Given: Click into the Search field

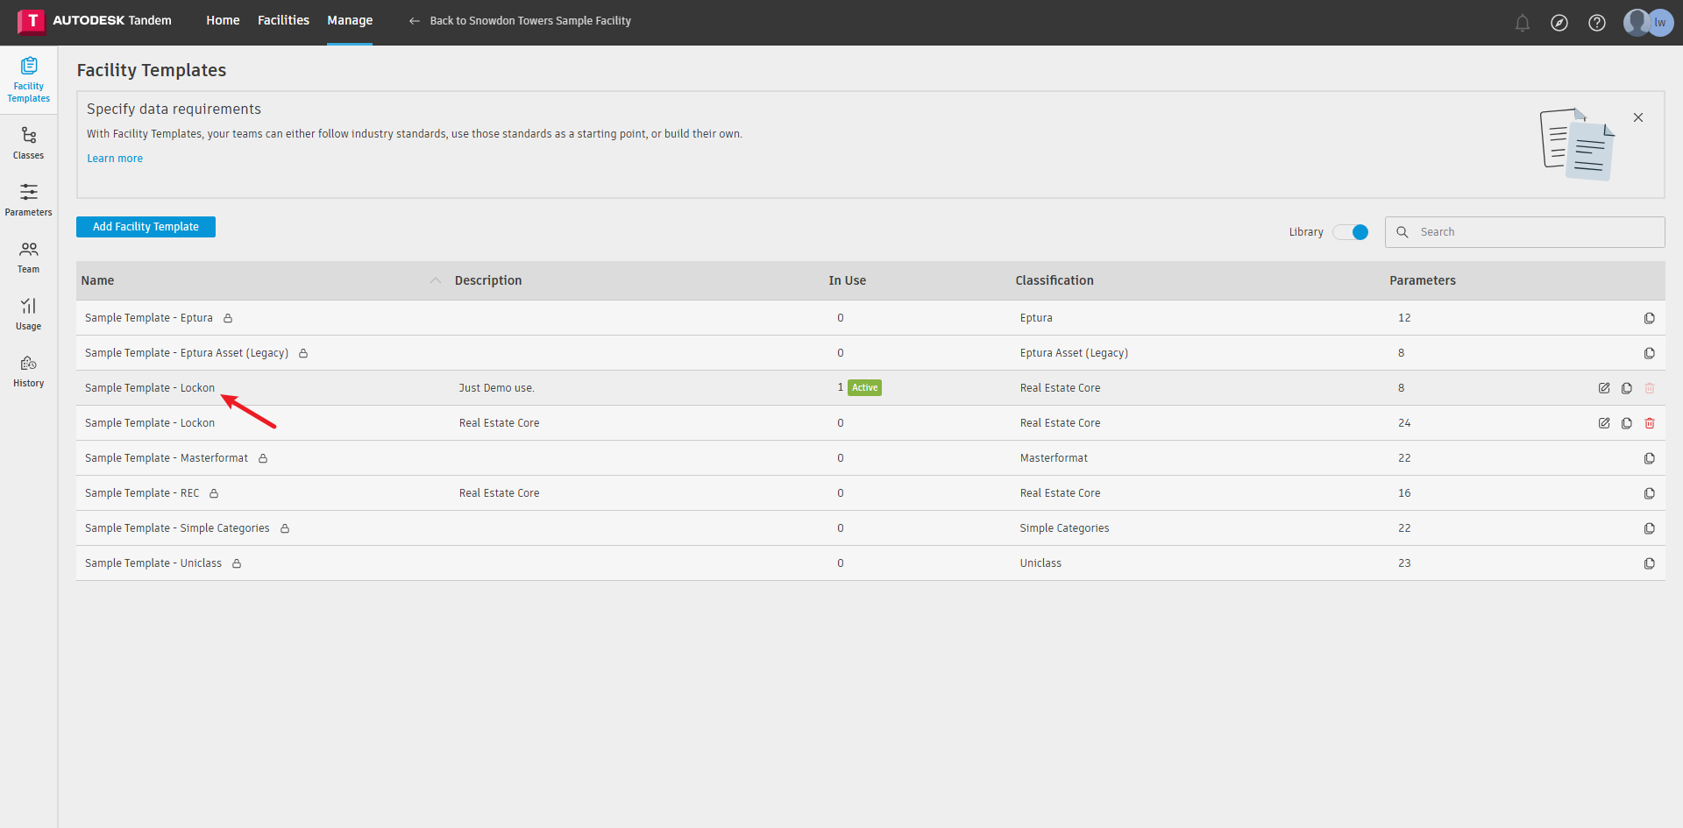Looking at the screenshot, I should click(1525, 232).
